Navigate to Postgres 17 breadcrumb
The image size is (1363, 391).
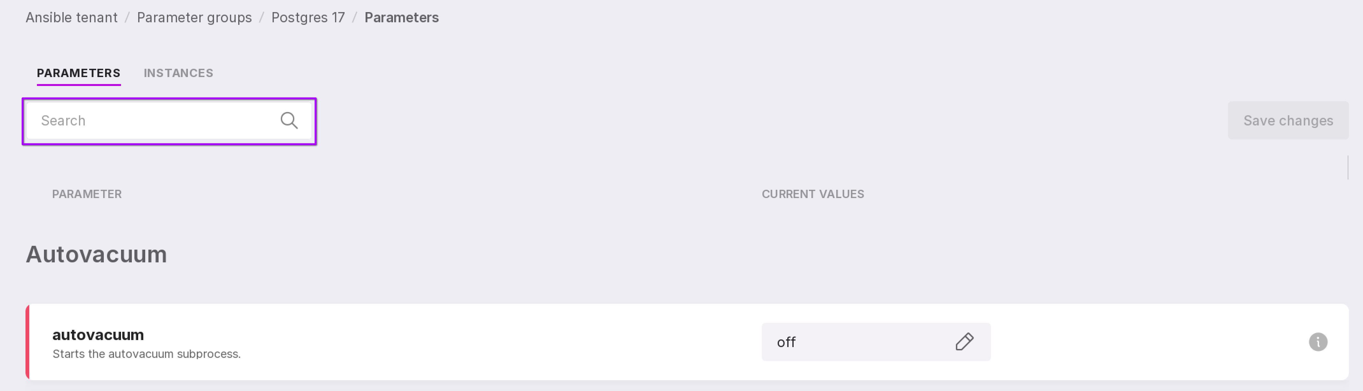tap(308, 18)
